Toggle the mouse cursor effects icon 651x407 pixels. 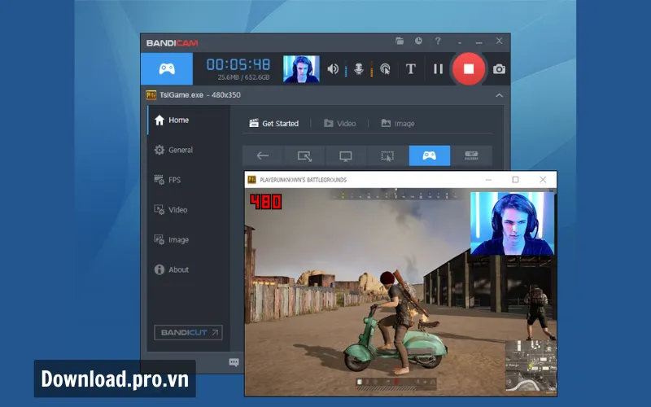click(385, 69)
